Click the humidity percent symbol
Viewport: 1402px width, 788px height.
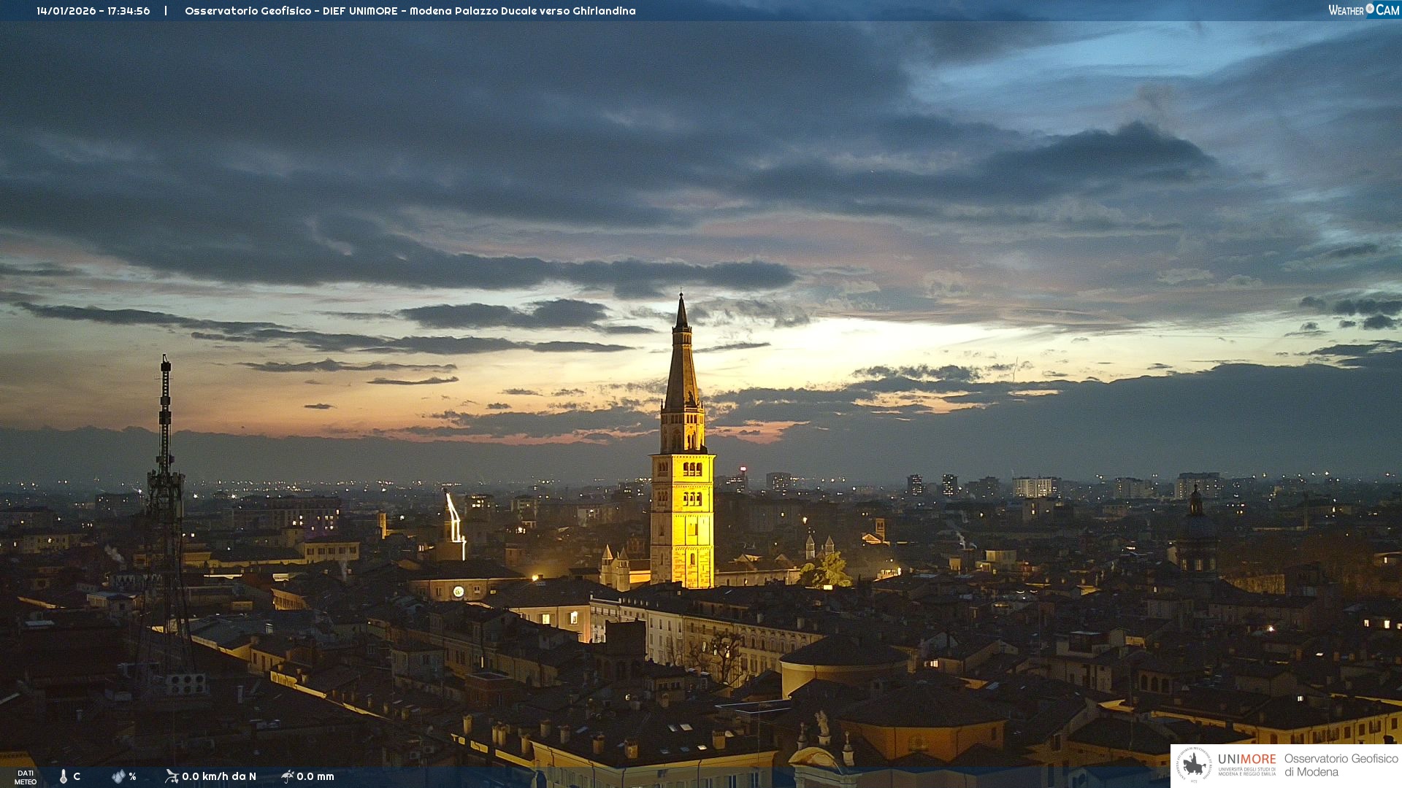(x=132, y=776)
